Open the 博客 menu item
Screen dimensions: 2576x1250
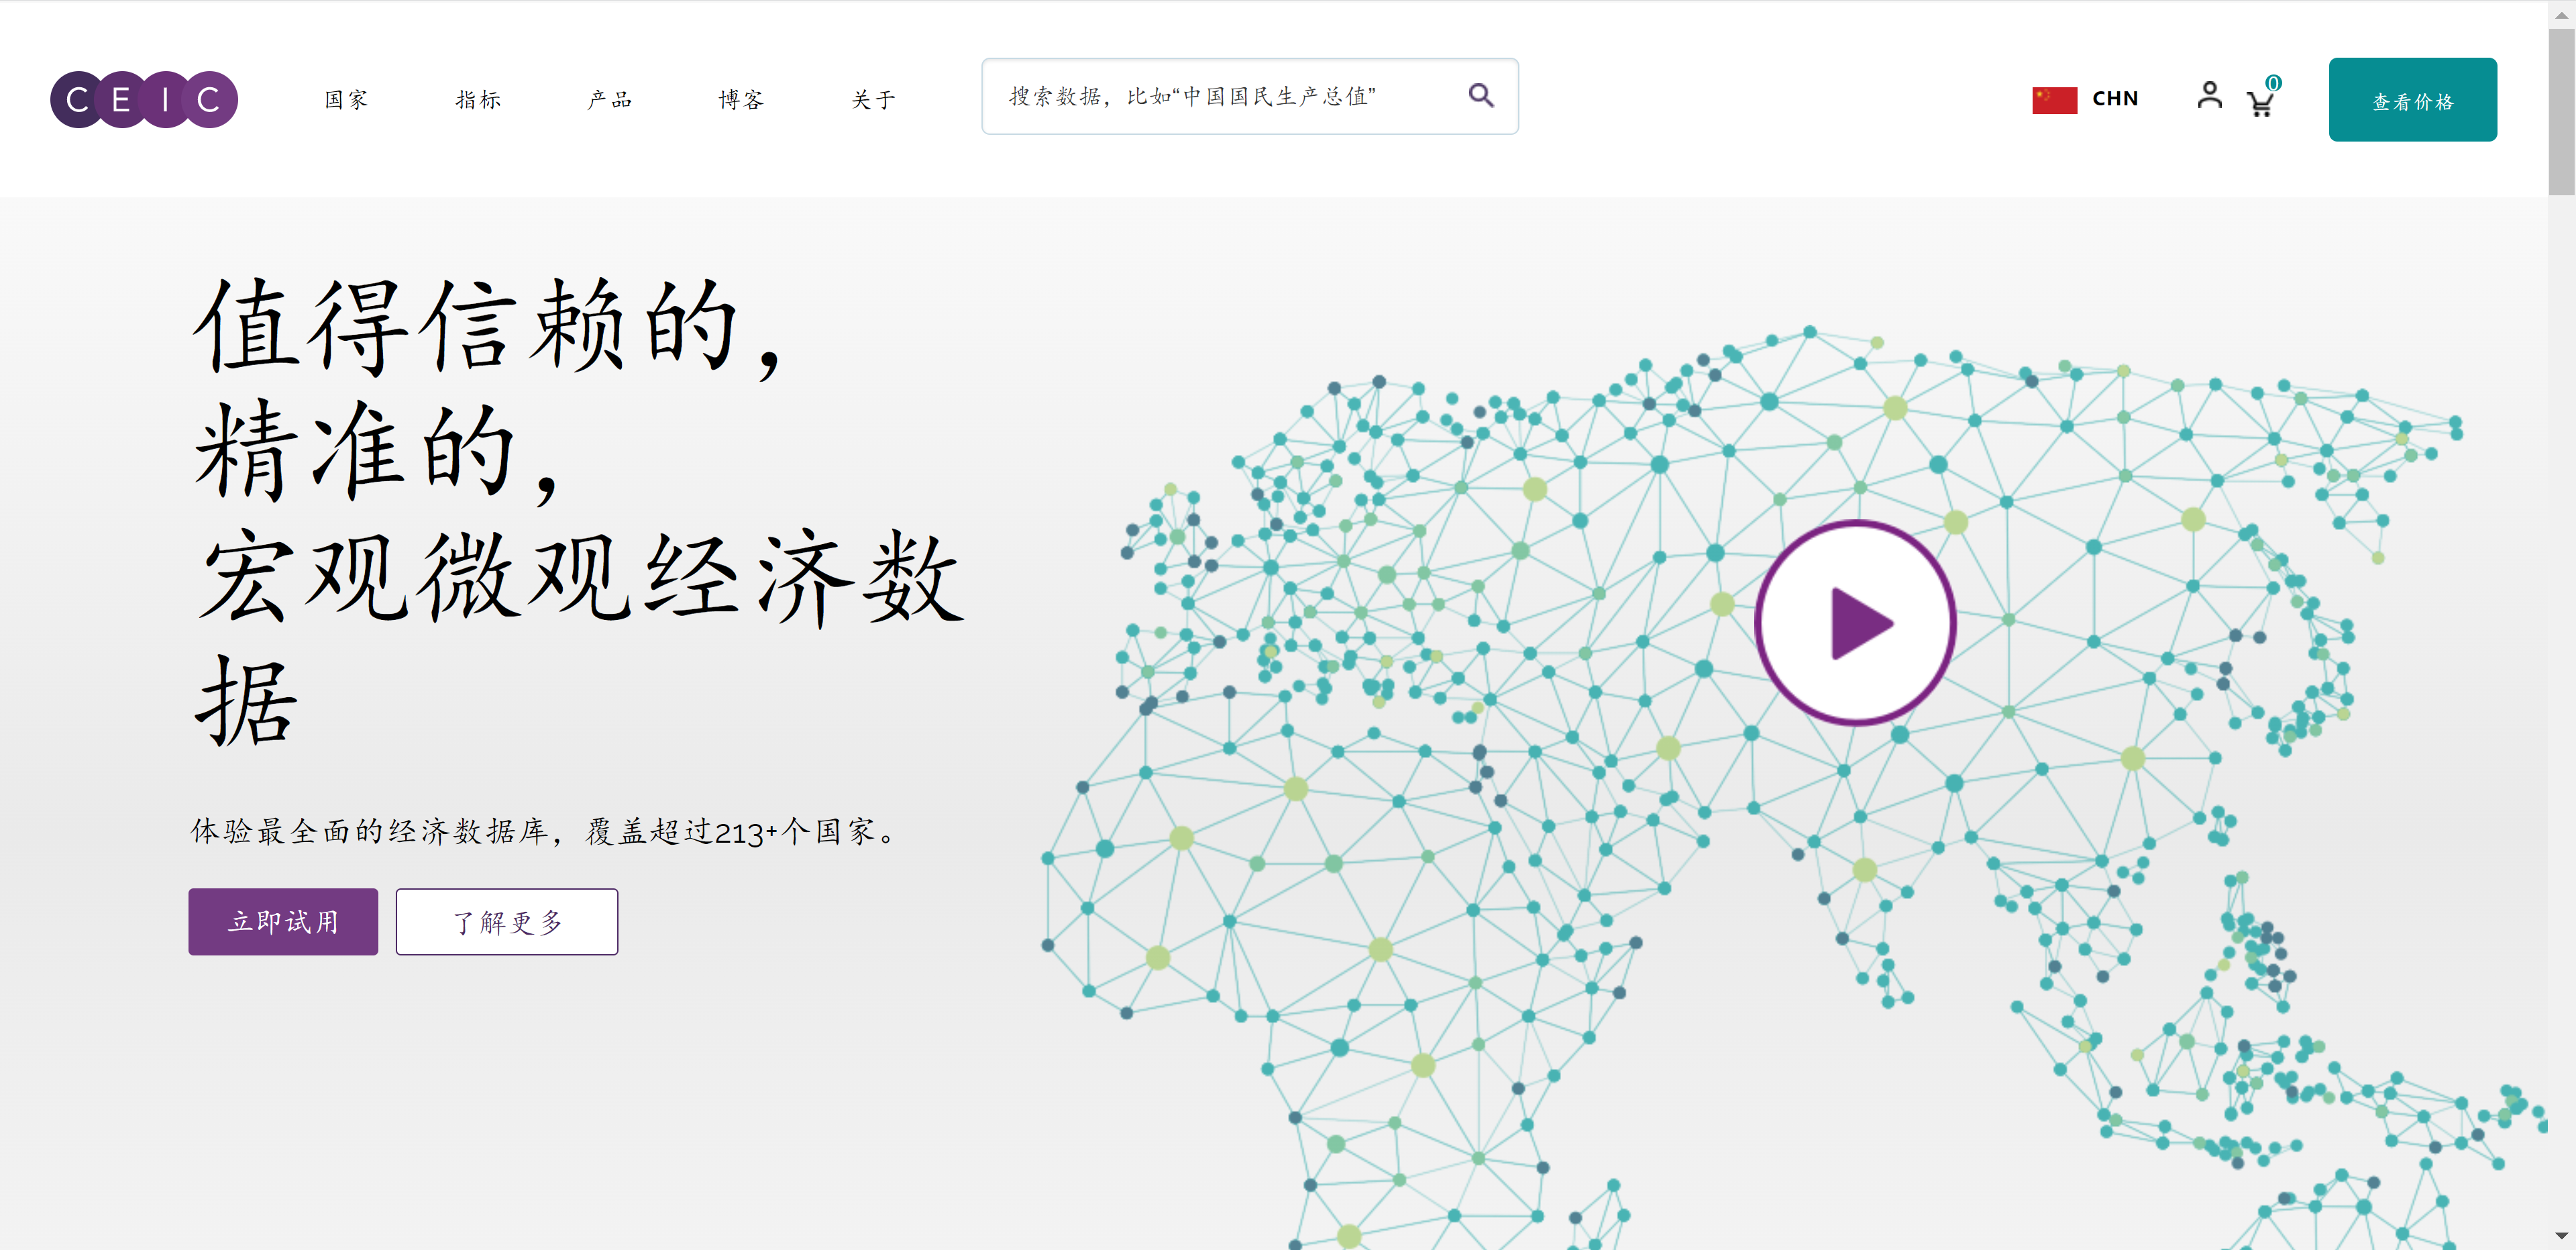[741, 99]
